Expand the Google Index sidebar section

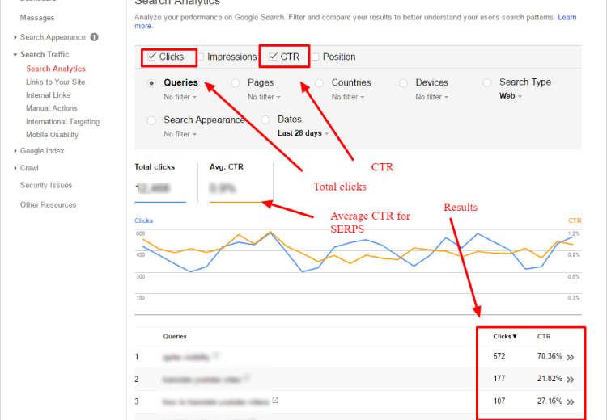click(x=42, y=151)
